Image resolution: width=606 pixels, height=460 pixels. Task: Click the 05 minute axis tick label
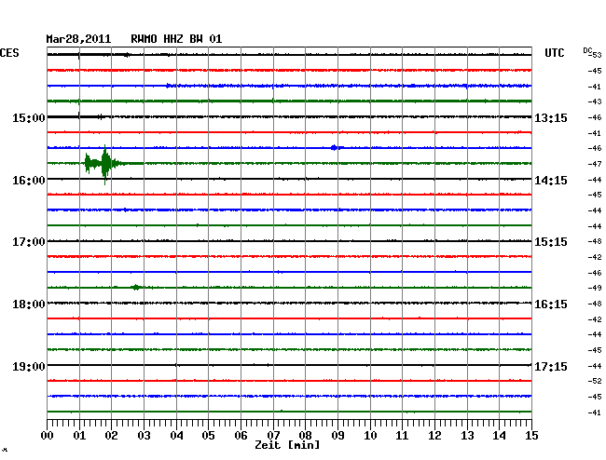tap(208, 435)
